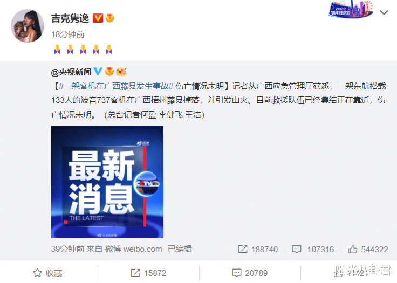The image size is (397, 283).
Task: Click original post comment icon 107316
Action: (297, 249)
